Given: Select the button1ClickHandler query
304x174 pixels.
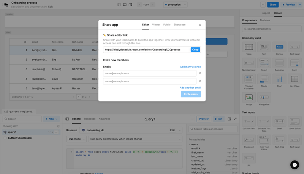Looking at the screenshot, I should tap(20, 138).
